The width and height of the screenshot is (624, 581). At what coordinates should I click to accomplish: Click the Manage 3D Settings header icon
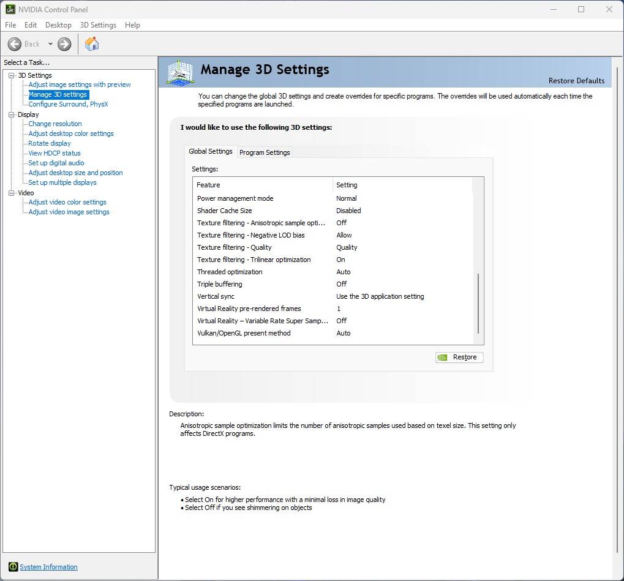[179, 72]
